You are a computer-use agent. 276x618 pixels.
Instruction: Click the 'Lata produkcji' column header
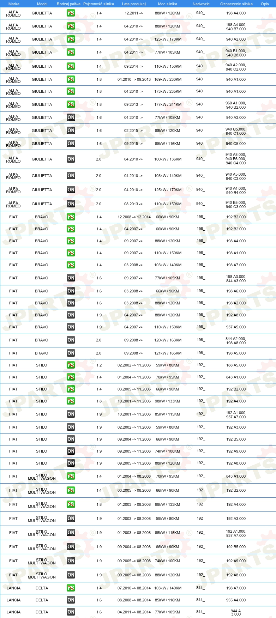coord(134,4)
